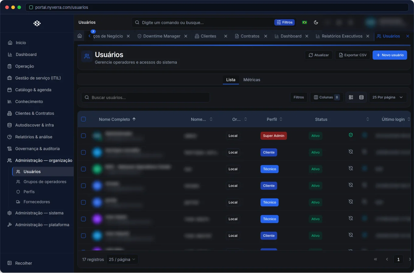Click the Novo usuário button

390,55
